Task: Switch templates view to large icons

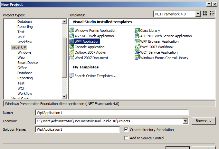Action: [205, 13]
